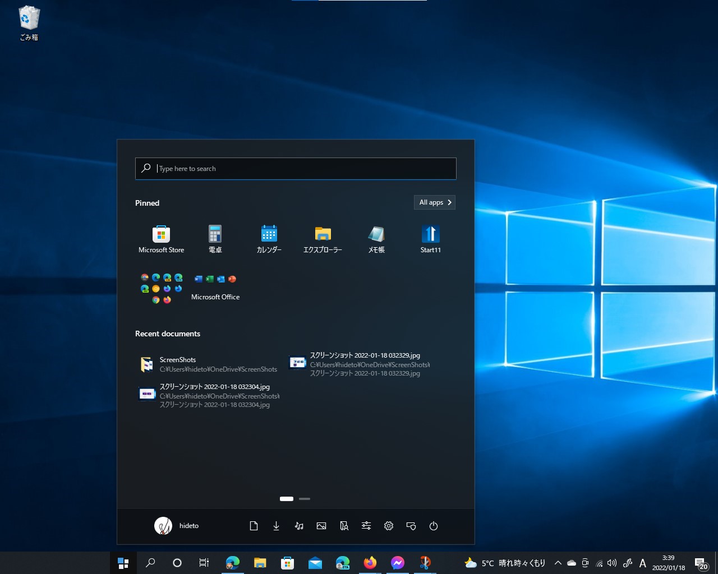Open the pen tray icon
The image size is (718, 574).
[628, 563]
